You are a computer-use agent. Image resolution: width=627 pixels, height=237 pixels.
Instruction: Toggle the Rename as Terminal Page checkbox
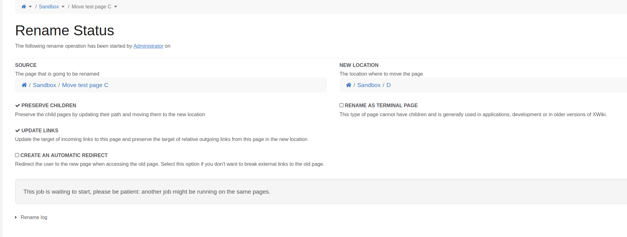coord(341,105)
